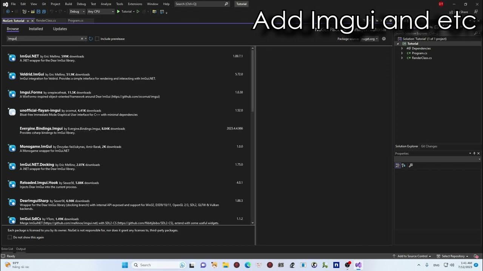Click the Visual Studio logo icon
The width and height of the screenshot is (483, 271).
pos(5,4)
